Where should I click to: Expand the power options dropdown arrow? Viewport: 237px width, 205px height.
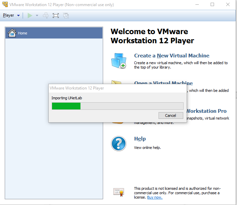coord(37,16)
